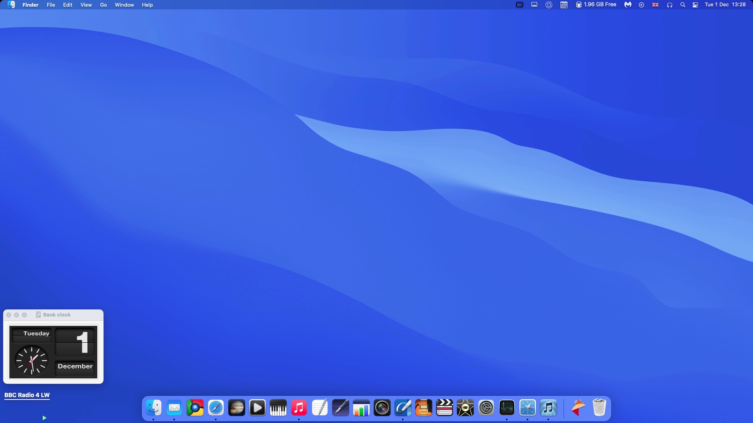Open Activity Monitor in the Dock
The width and height of the screenshot is (753, 423).
[507, 408]
